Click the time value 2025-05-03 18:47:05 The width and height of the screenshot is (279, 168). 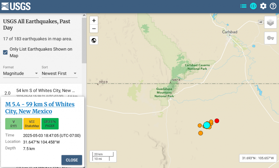(52, 135)
